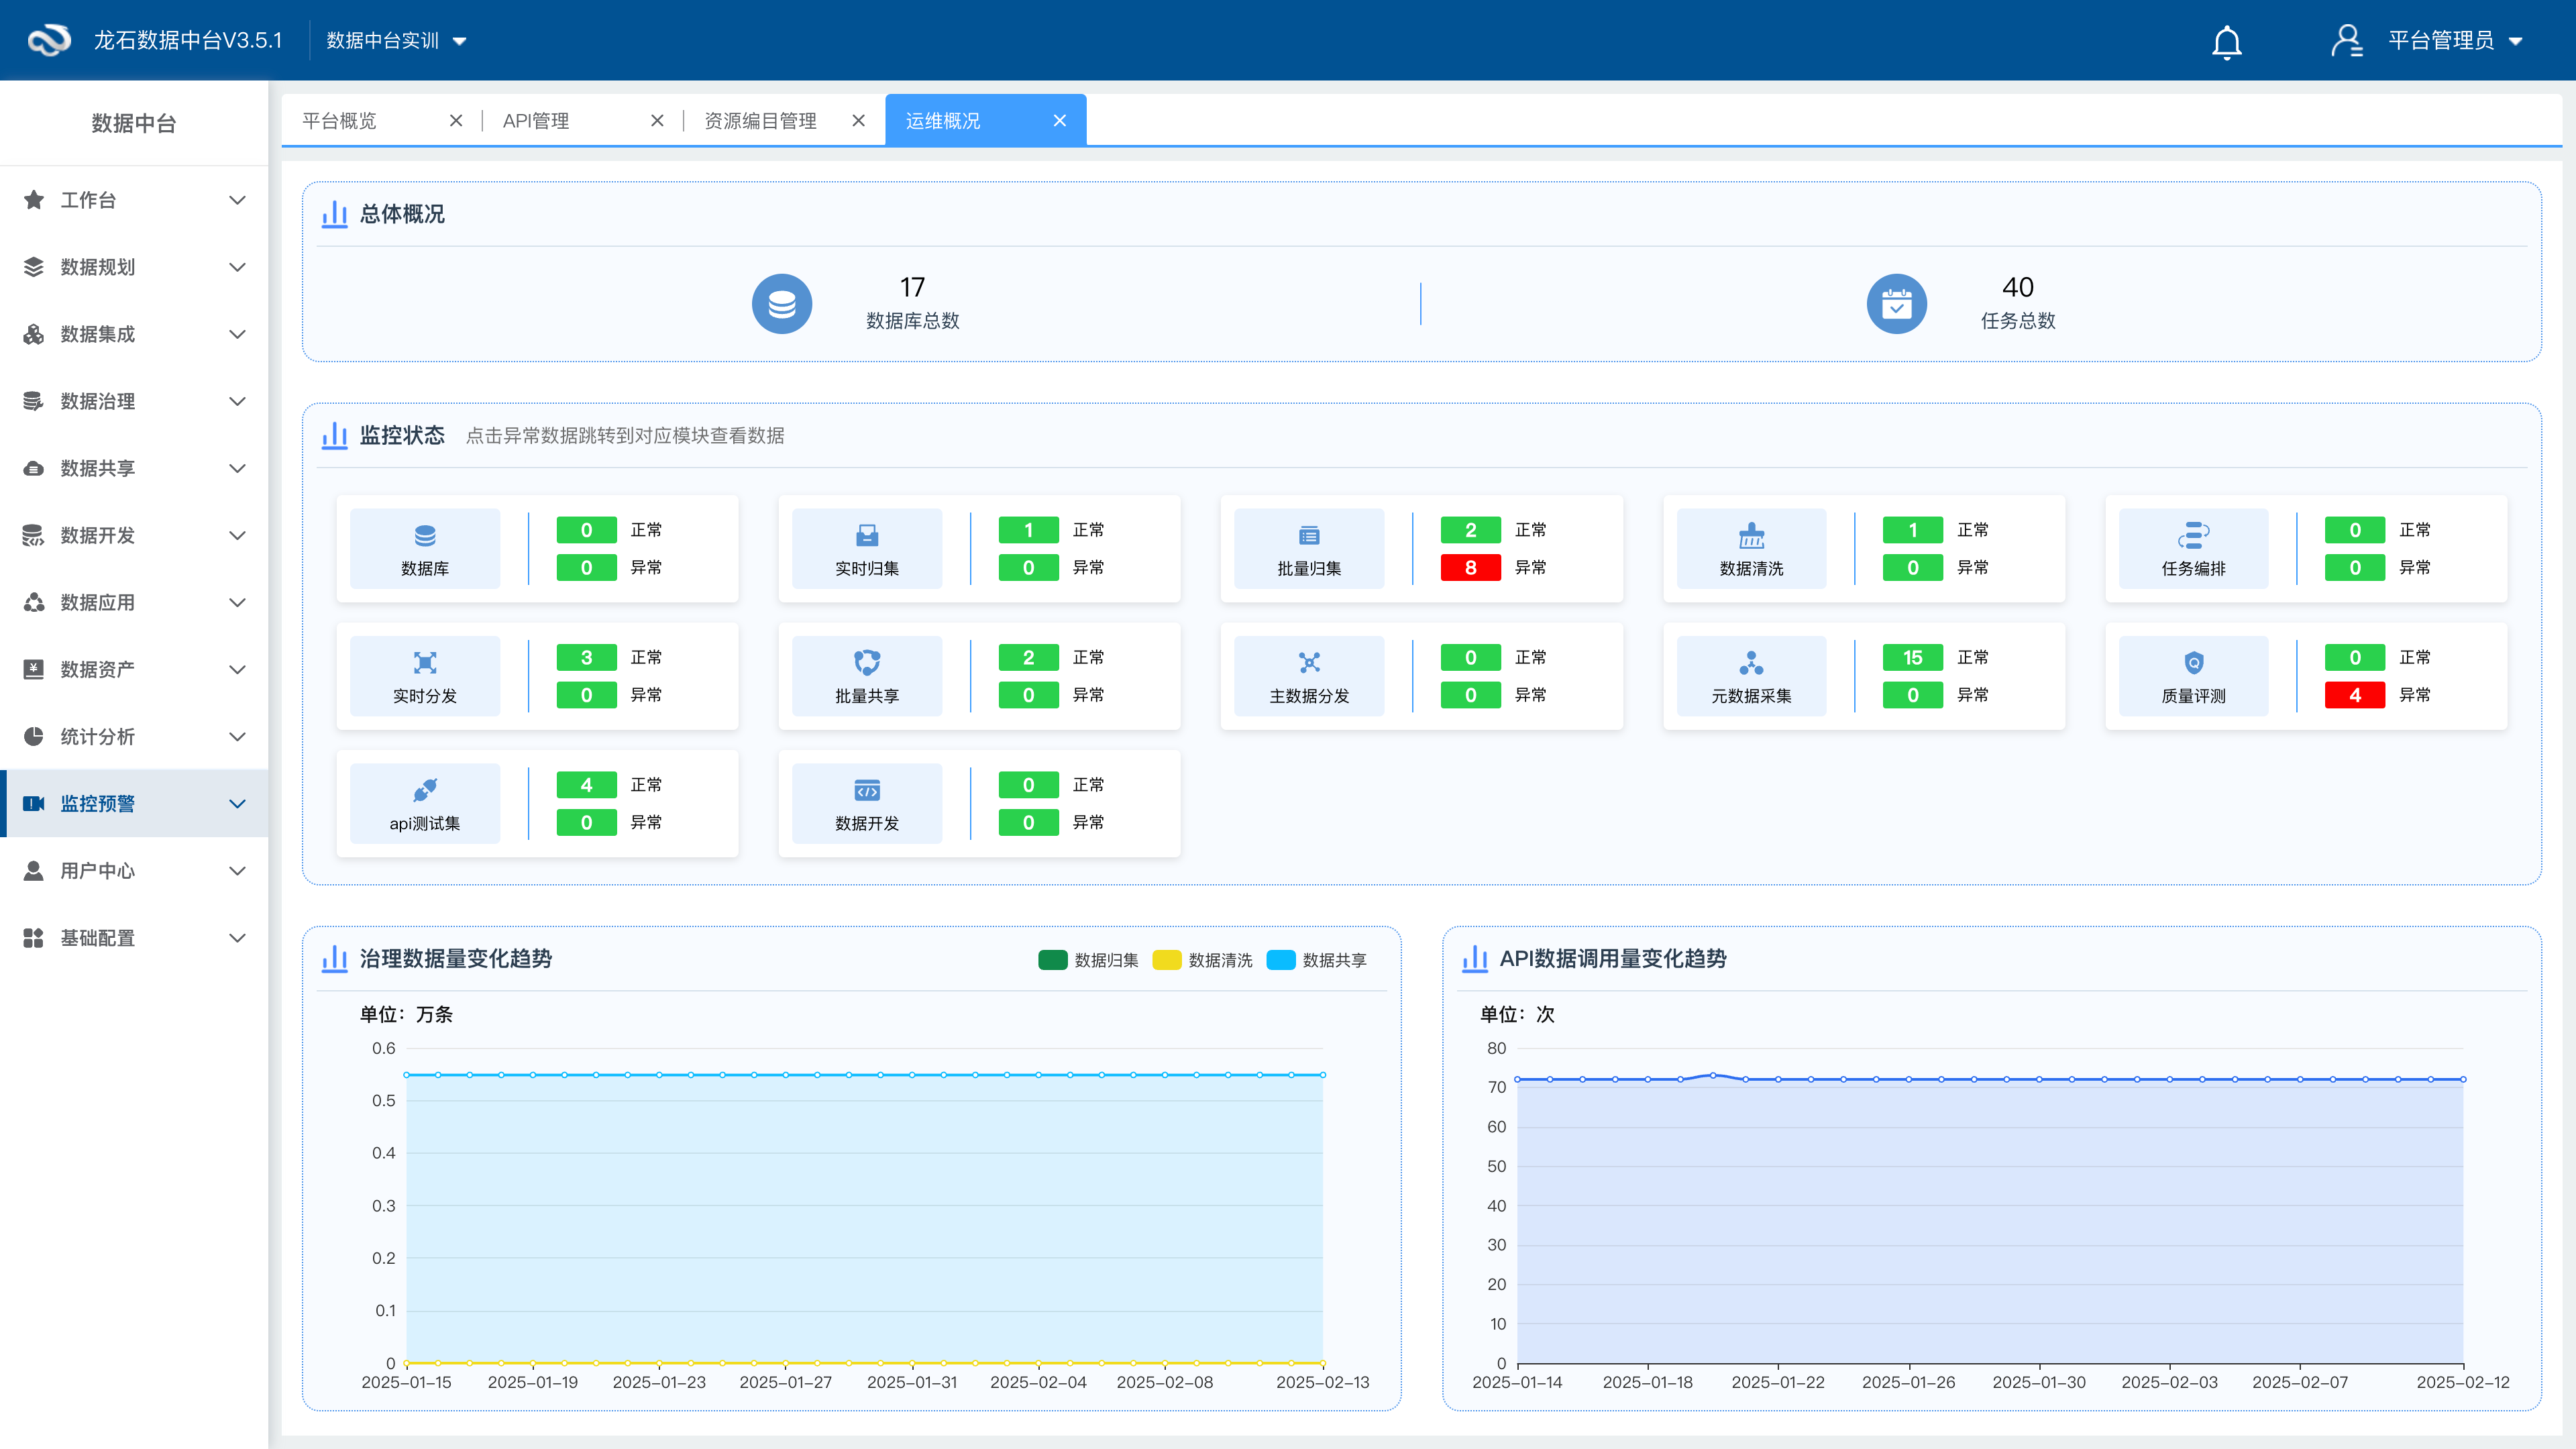Viewport: 2576px width, 1449px height.
Task: Click the 统计分析 pie chart icon
Action: (x=34, y=736)
